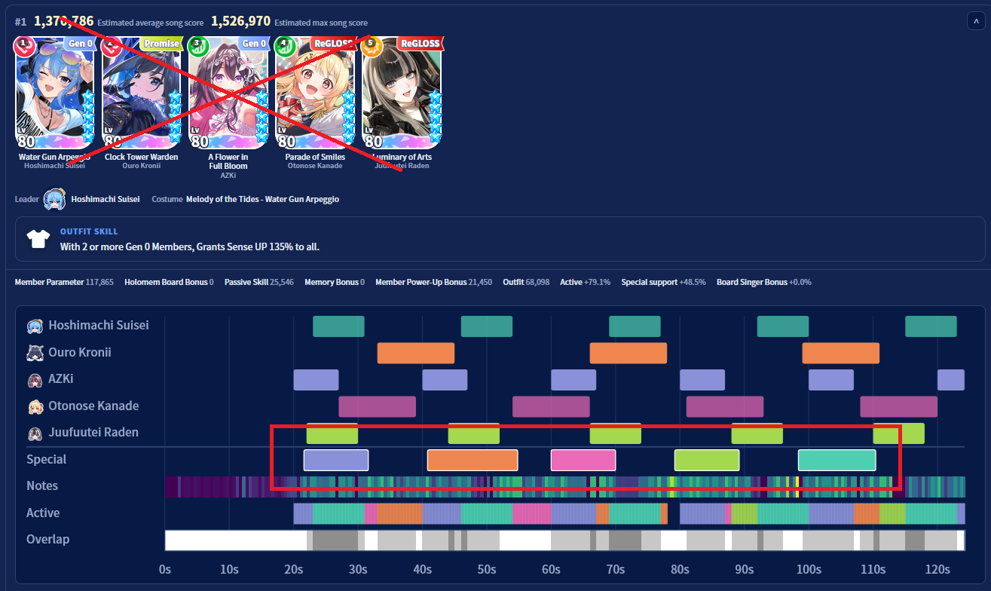Click the costume name Melody of the Tides
Viewport: 991px width, 591px height.
[x=262, y=199]
